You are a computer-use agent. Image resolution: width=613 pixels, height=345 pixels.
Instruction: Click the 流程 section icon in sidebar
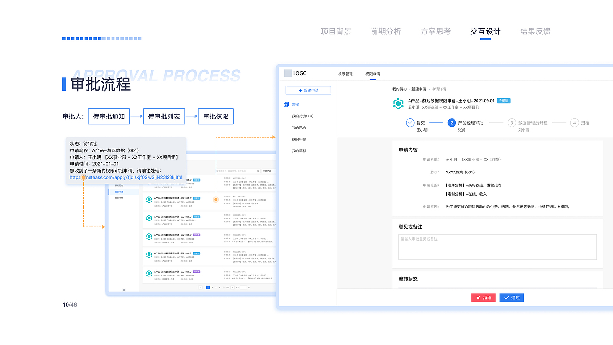coord(286,104)
